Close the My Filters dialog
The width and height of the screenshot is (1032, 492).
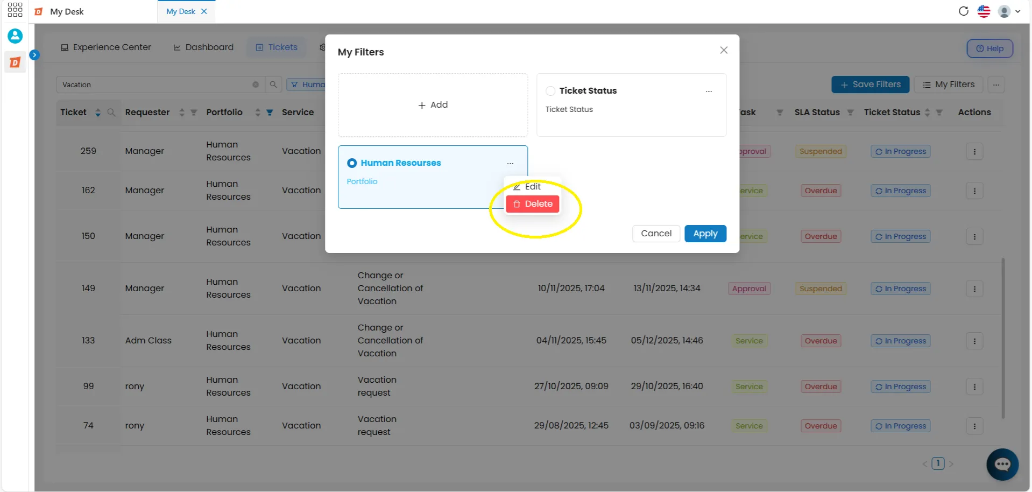[724, 50]
